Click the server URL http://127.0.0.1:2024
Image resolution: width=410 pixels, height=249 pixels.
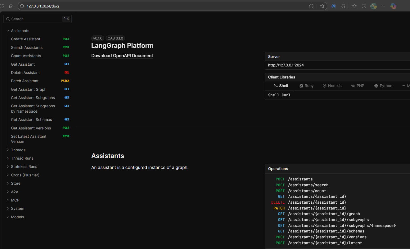coord(286,65)
